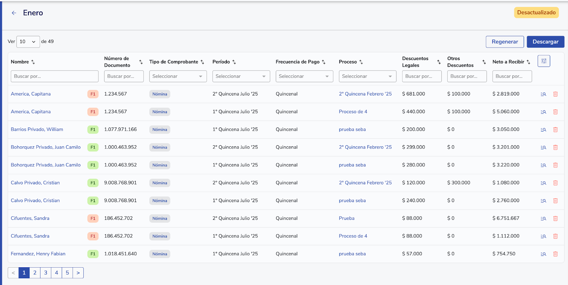
Task: Click the back arrow next to Enero
Action: click(14, 13)
